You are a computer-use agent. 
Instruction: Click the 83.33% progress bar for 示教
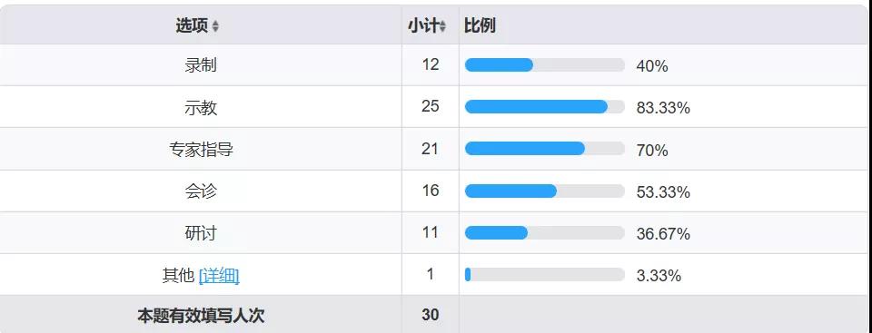[x=545, y=107]
